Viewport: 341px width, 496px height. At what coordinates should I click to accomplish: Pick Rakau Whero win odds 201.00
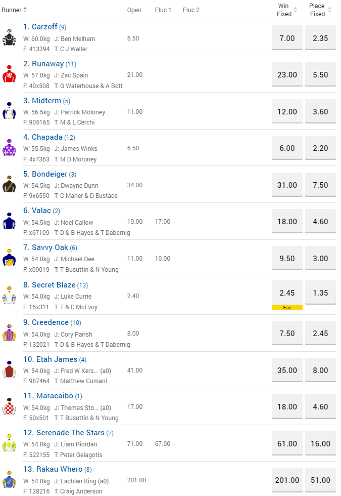(x=287, y=480)
